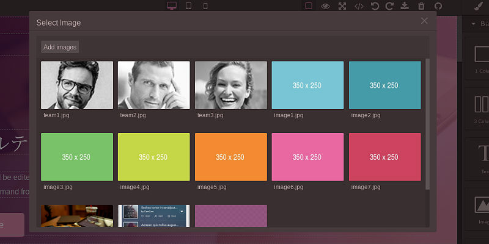489x244 pixels.
Task: Select the mobile app screenshot thumbnail
Action: coord(154,216)
